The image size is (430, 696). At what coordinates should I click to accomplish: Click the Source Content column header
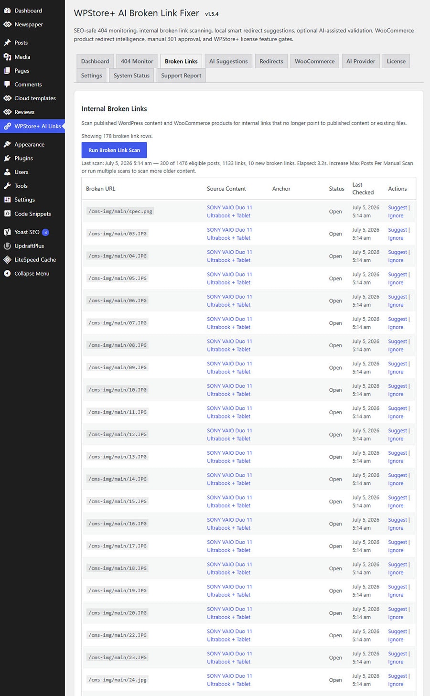point(226,189)
